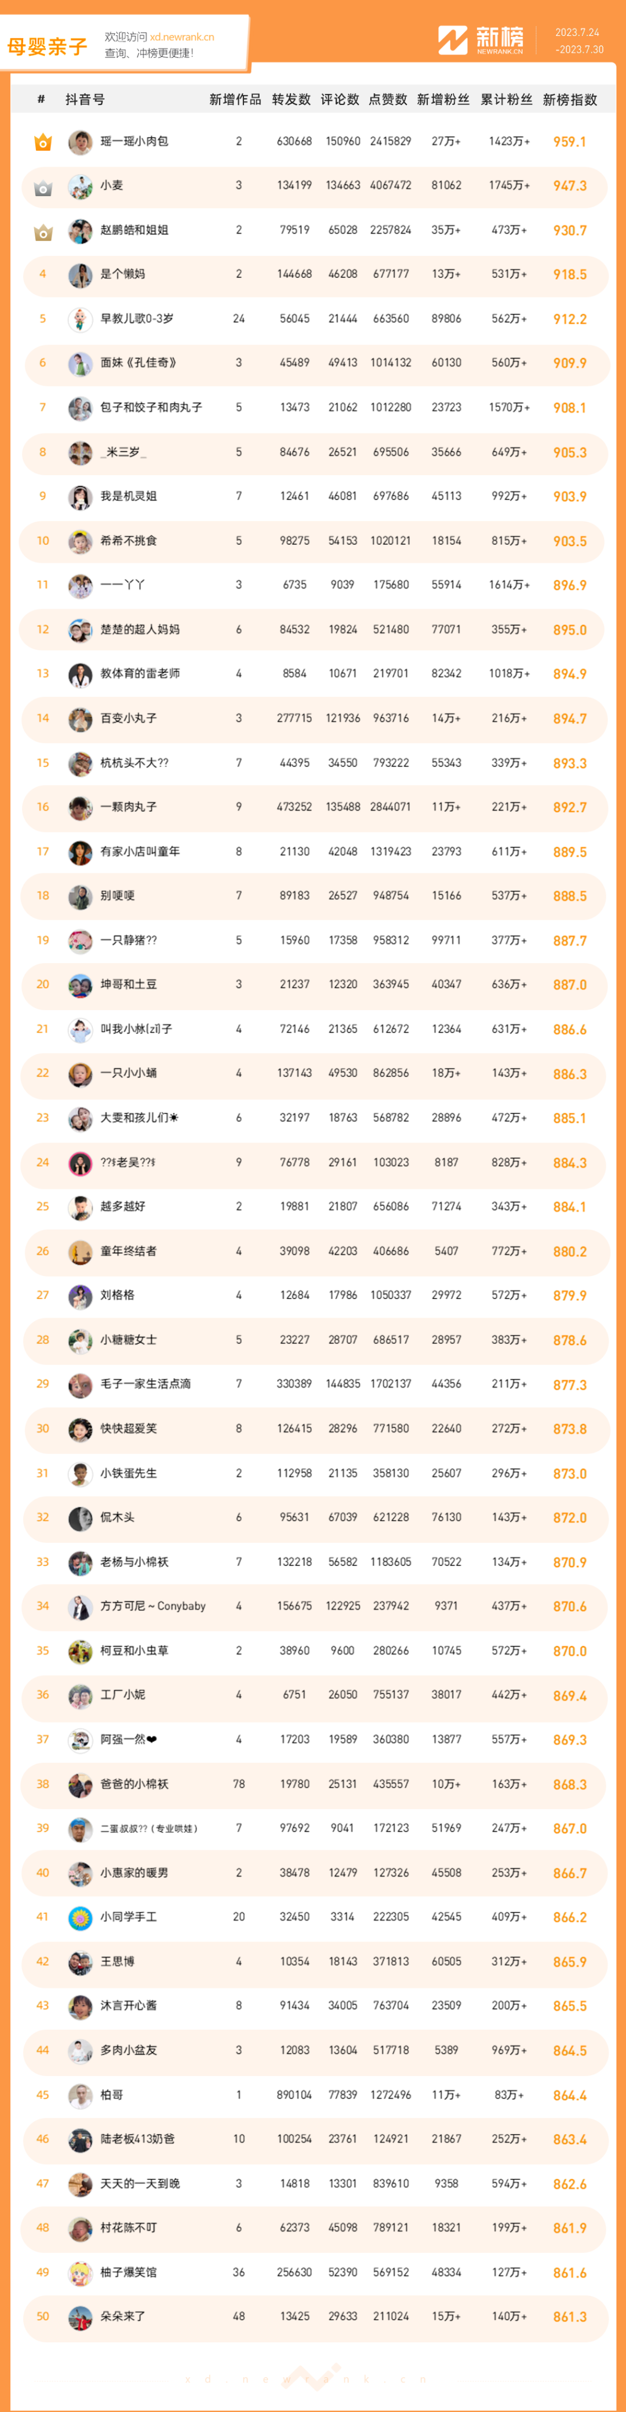Click the bronze crown icon beside 赵鹏皓和姐姐

click(x=43, y=232)
